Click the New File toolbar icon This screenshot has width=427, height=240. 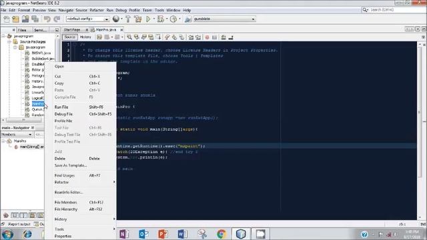[7, 19]
